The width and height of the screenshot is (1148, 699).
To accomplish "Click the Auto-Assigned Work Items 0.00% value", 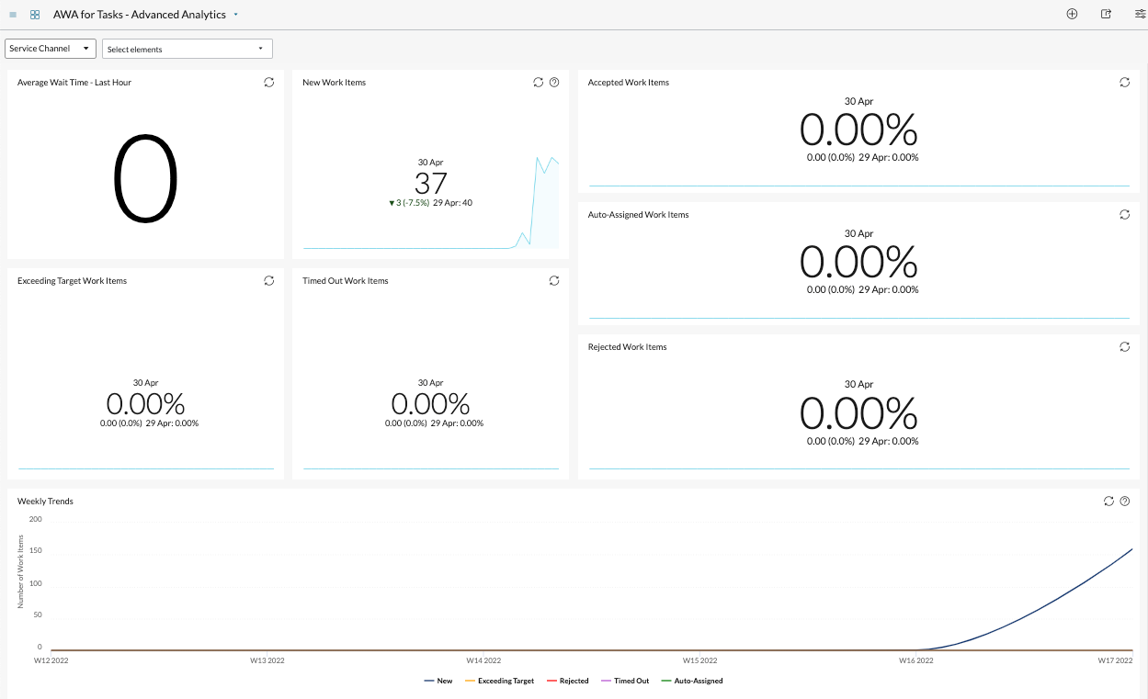I will 858,262.
